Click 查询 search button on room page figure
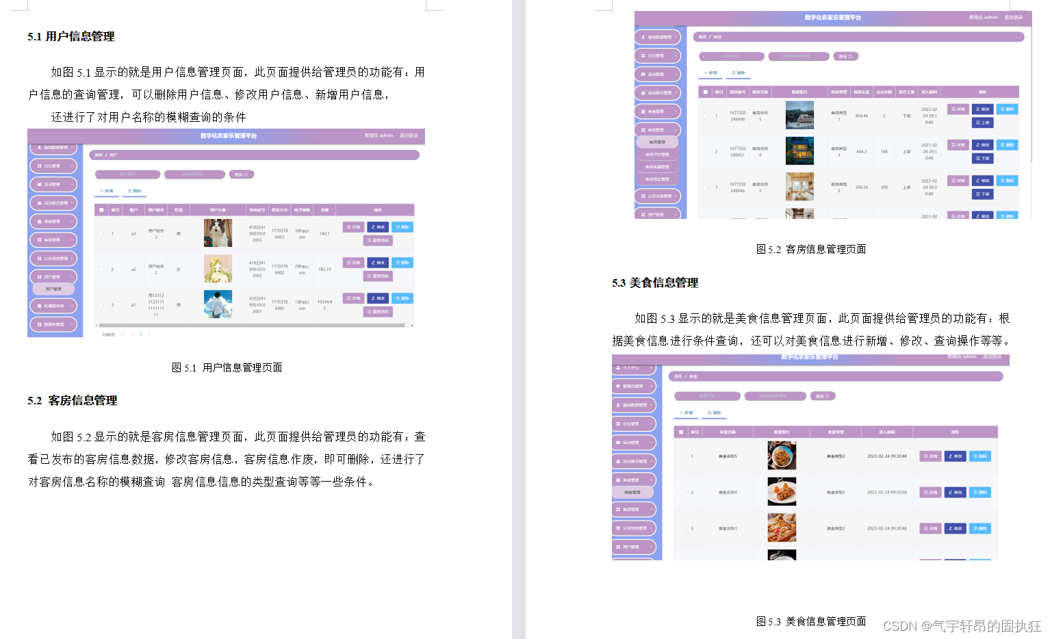 pos(846,56)
